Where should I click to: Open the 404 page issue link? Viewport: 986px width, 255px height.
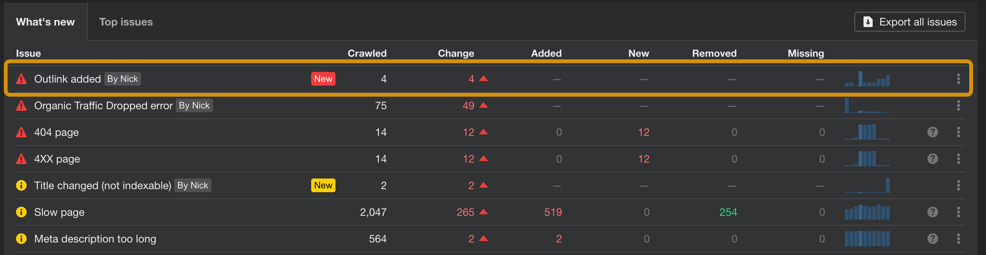(56, 132)
